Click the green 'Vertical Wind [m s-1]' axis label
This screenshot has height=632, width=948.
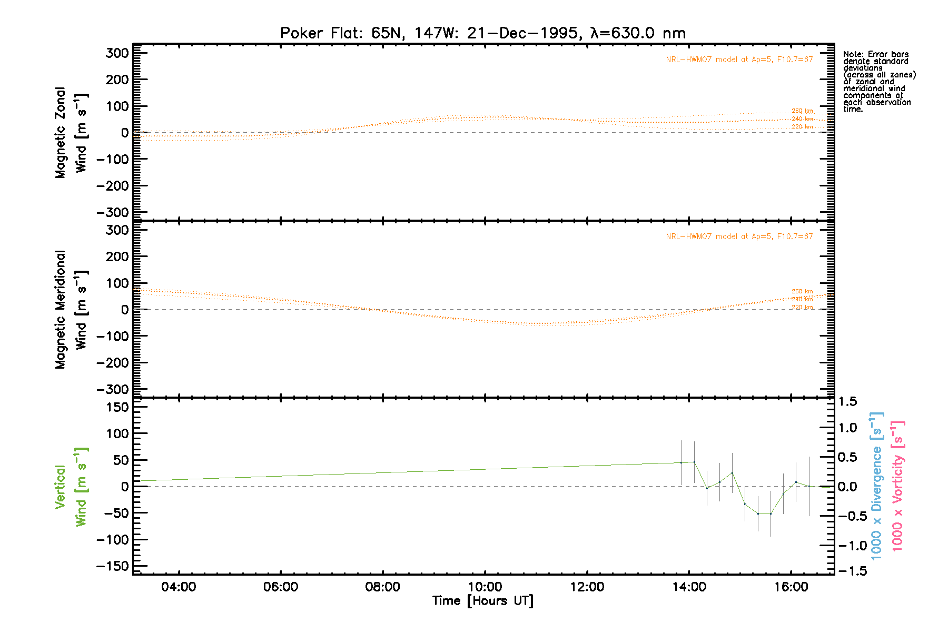click(x=71, y=487)
